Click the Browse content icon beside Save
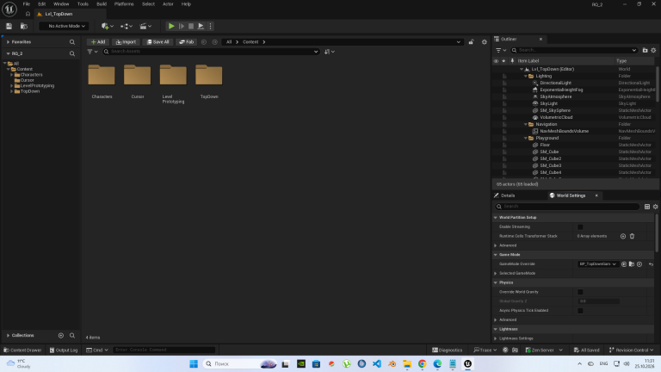The height and width of the screenshot is (372, 661). 24,26
